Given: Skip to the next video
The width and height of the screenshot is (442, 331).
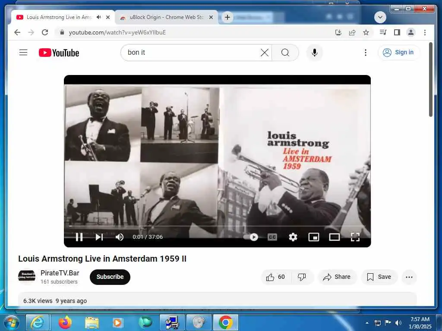Looking at the screenshot, I should (x=99, y=237).
